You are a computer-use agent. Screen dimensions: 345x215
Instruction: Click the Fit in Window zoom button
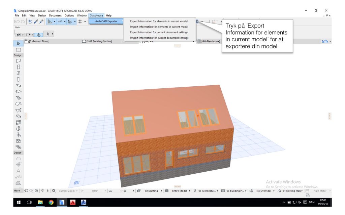[x=54, y=191]
